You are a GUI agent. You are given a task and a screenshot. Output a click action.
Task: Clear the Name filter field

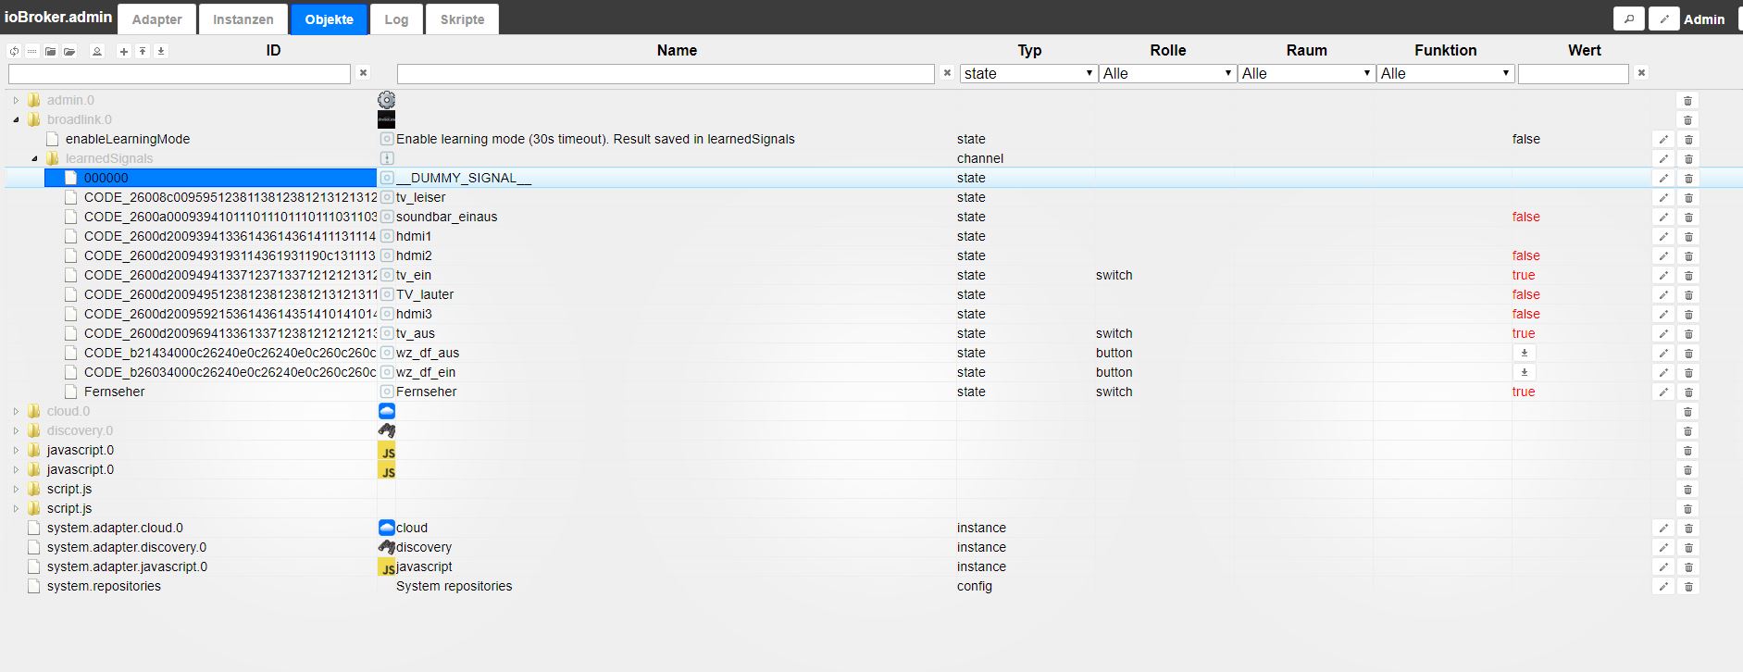947,73
